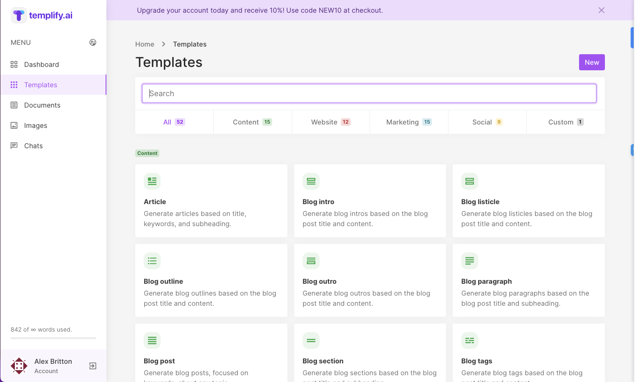Click the theme switcher icon beside MENU
The height and width of the screenshot is (382, 635).
[93, 42]
